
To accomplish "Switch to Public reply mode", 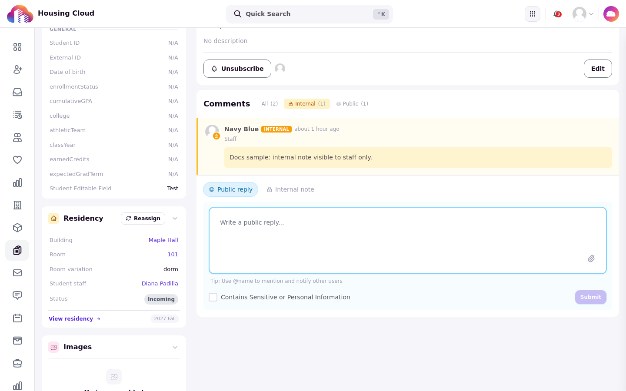I will [x=230, y=189].
